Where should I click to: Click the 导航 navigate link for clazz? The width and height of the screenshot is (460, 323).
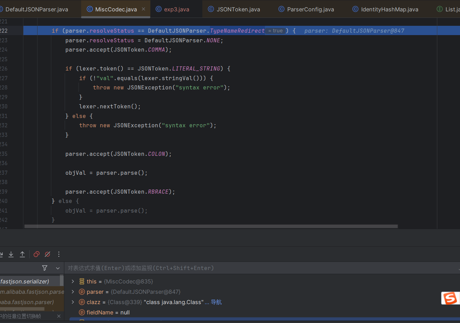click(x=216, y=302)
